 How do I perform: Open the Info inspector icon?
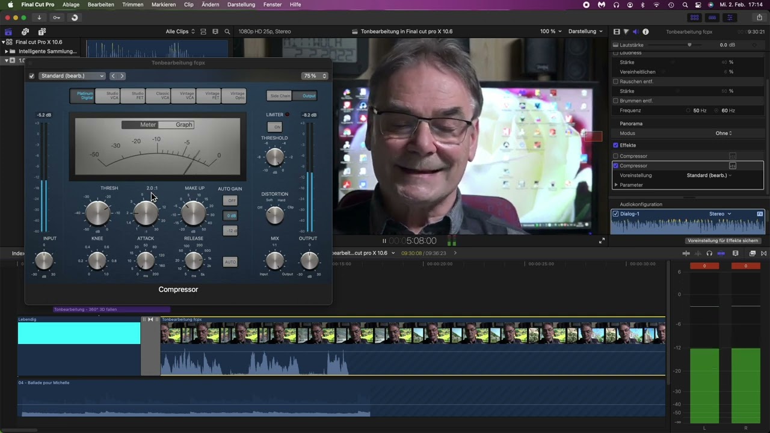pos(645,31)
